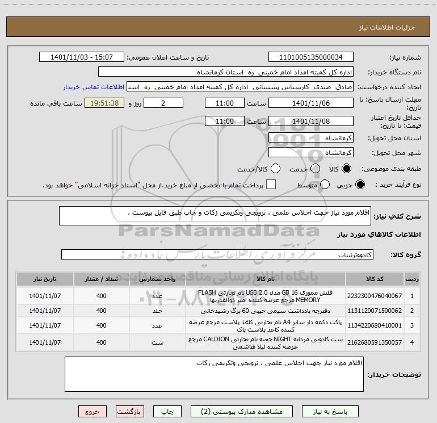This screenshot has height=423, width=437.
Task: Click the unit 'جلد' in row 2
Action: (x=157, y=311)
